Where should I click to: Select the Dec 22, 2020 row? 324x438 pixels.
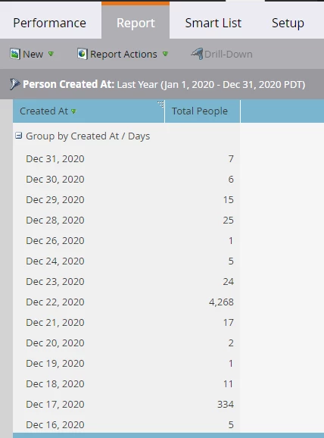coord(126,302)
